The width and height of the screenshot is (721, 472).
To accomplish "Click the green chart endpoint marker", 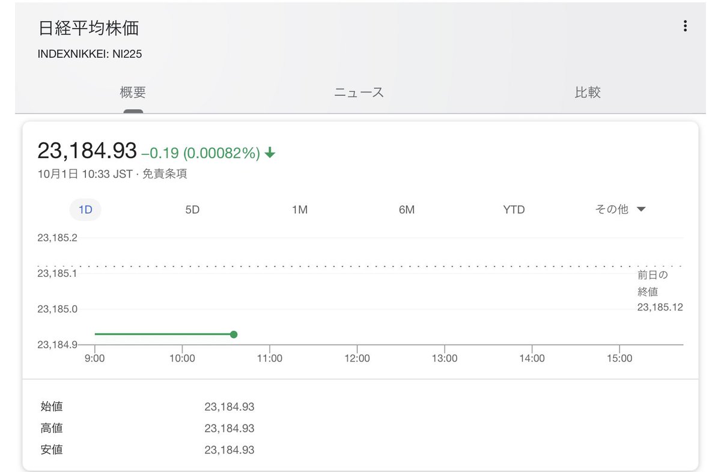I will (234, 334).
